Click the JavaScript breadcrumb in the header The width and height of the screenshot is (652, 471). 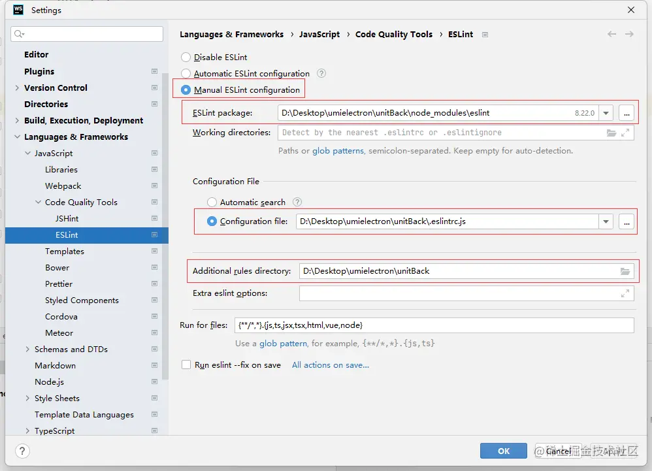(x=319, y=35)
